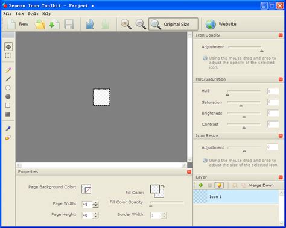The width and height of the screenshot is (286, 228).
Task: Zoom in using the magnifier plus icon
Action: click(126, 25)
